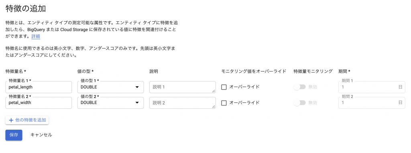Screen dimensions: 411x153
Task: Open the 詳細 link
Action: coord(36,37)
